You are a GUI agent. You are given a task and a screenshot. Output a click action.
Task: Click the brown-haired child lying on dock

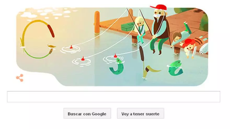click(x=181, y=34)
